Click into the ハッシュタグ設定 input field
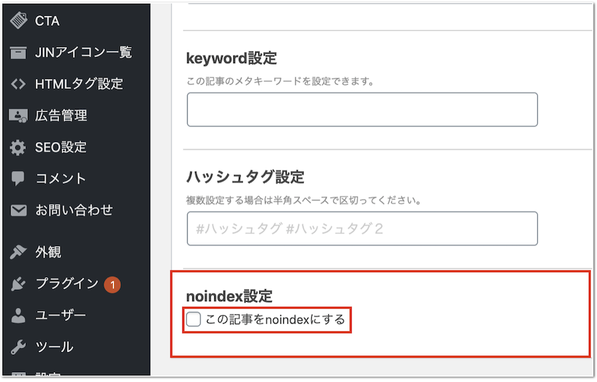 [x=362, y=229]
